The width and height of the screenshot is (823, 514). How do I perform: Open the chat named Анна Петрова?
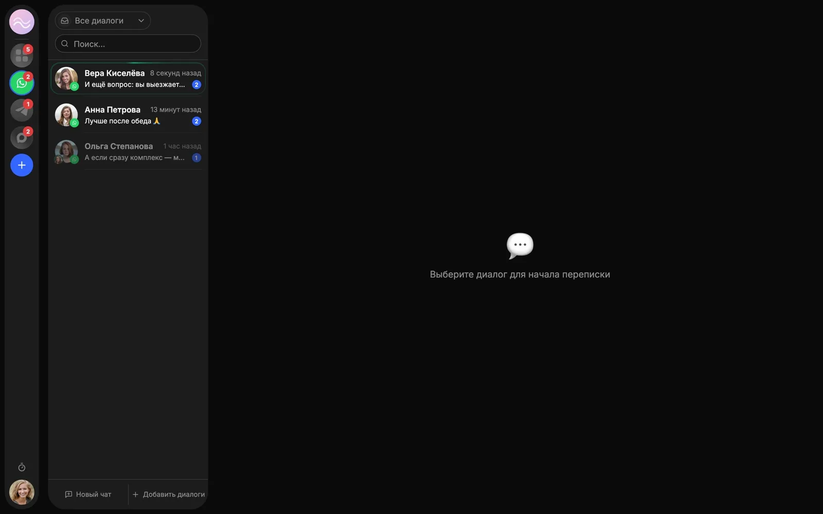click(128, 115)
